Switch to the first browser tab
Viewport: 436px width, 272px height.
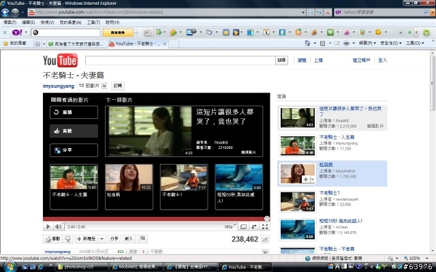pos(77,44)
